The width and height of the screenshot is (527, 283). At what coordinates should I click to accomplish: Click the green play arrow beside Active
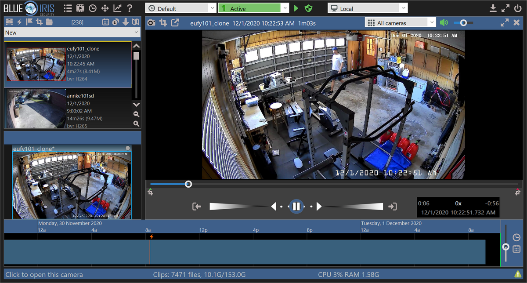pyautogui.click(x=296, y=8)
